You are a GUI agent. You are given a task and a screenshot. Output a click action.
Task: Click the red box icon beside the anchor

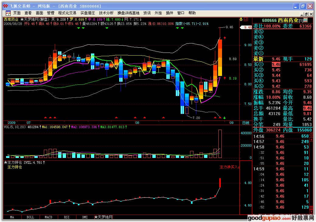pos(246,19)
